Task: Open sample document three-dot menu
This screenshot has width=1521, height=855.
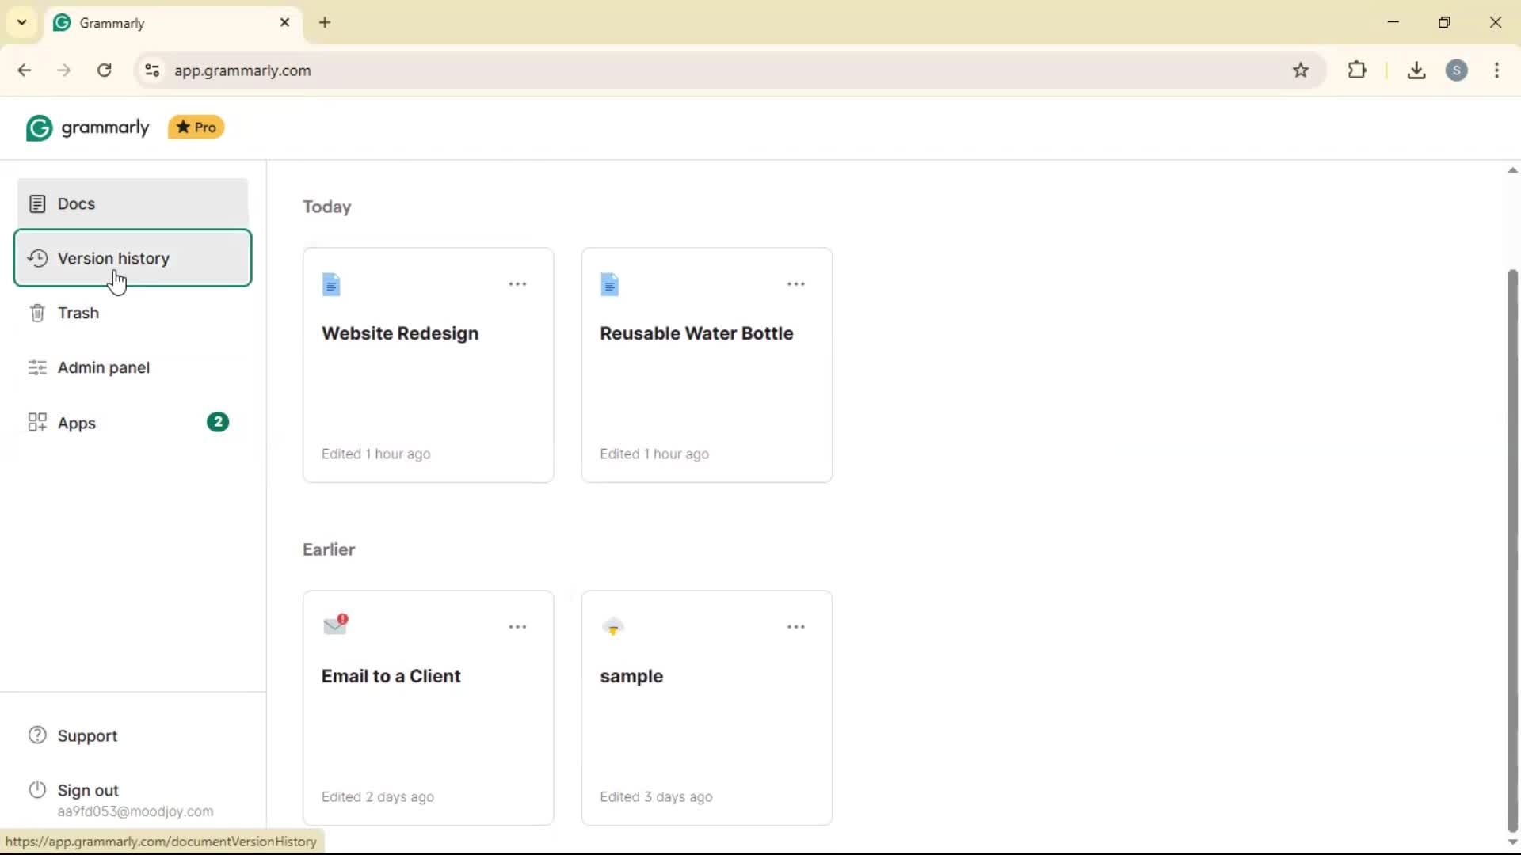Action: pyautogui.click(x=795, y=627)
